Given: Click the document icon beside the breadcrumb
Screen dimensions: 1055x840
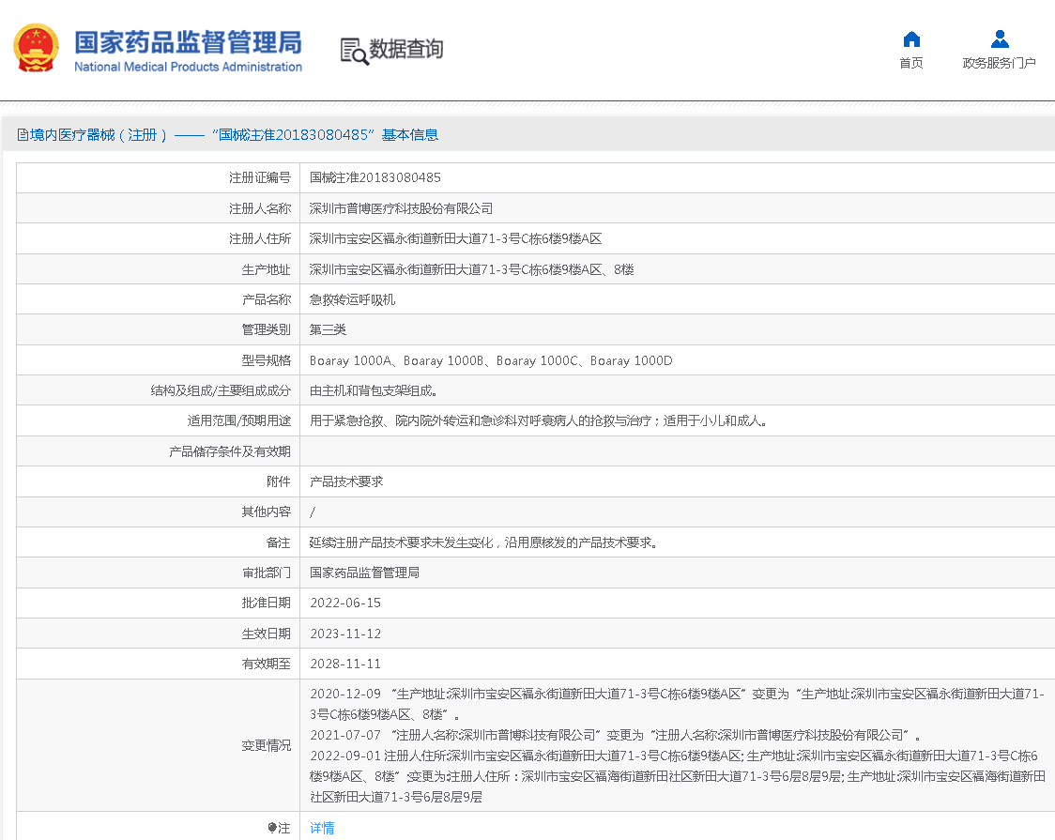Looking at the screenshot, I should tap(23, 134).
